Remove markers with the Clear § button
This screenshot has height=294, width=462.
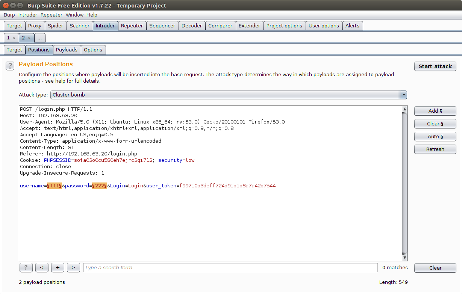(435, 124)
